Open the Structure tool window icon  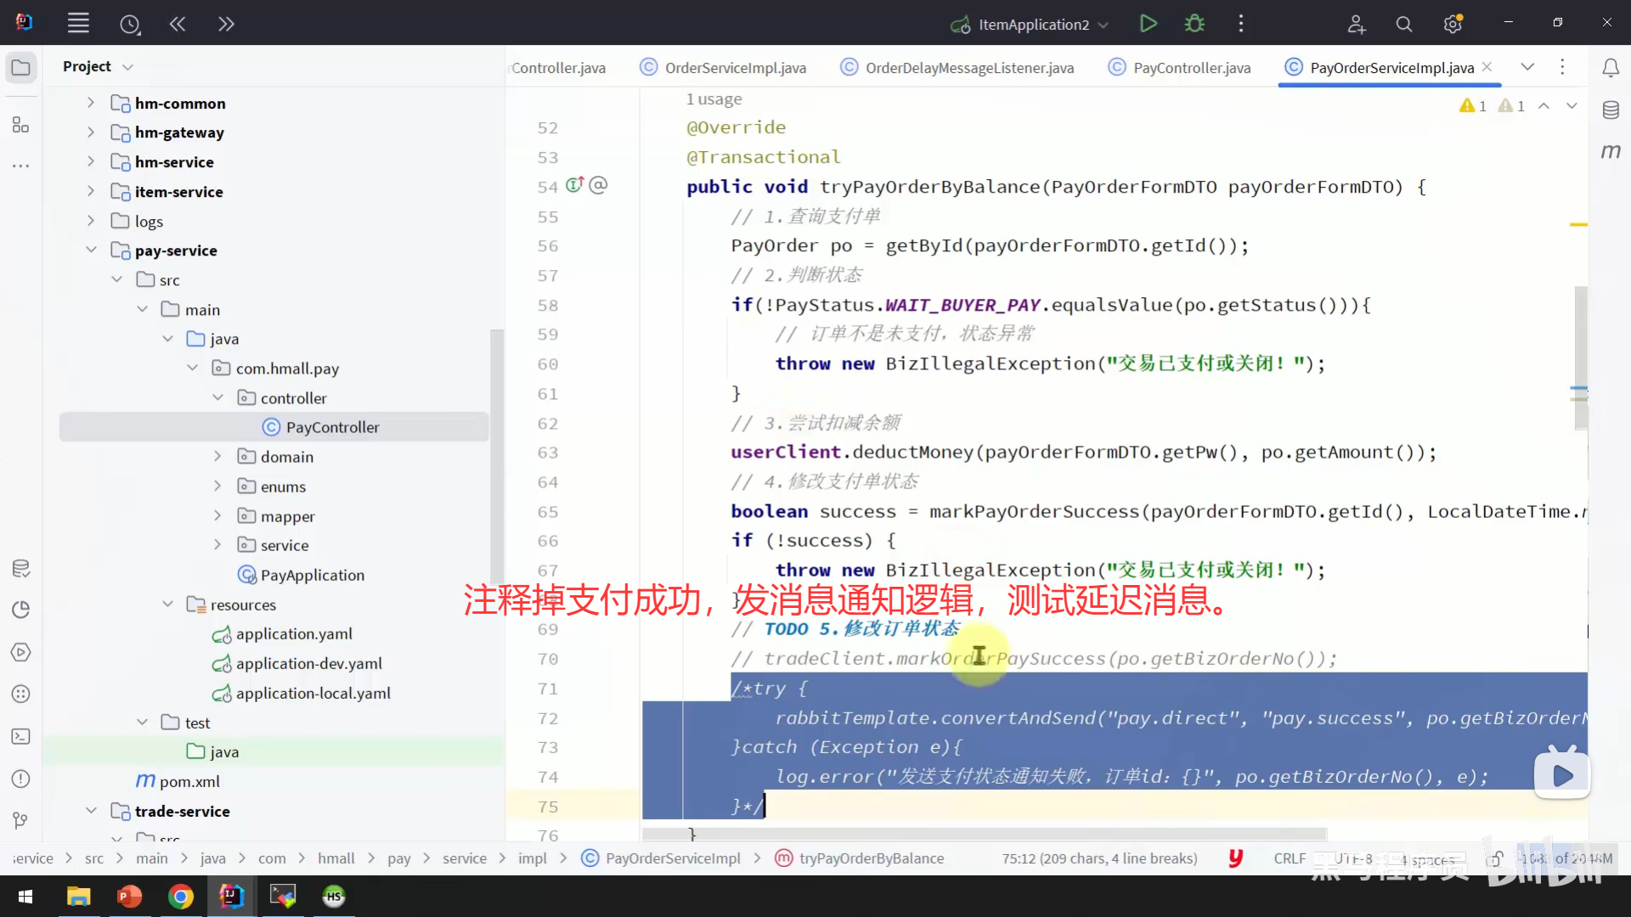[21, 126]
